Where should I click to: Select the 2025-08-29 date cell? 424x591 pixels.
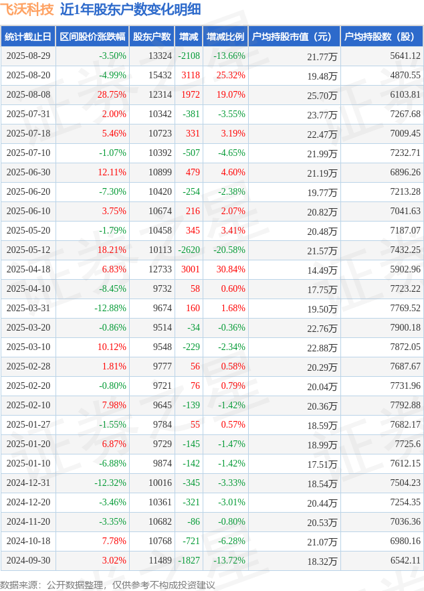point(28,56)
